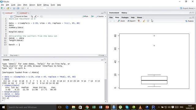Publish the plot

[x=189, y=21]
